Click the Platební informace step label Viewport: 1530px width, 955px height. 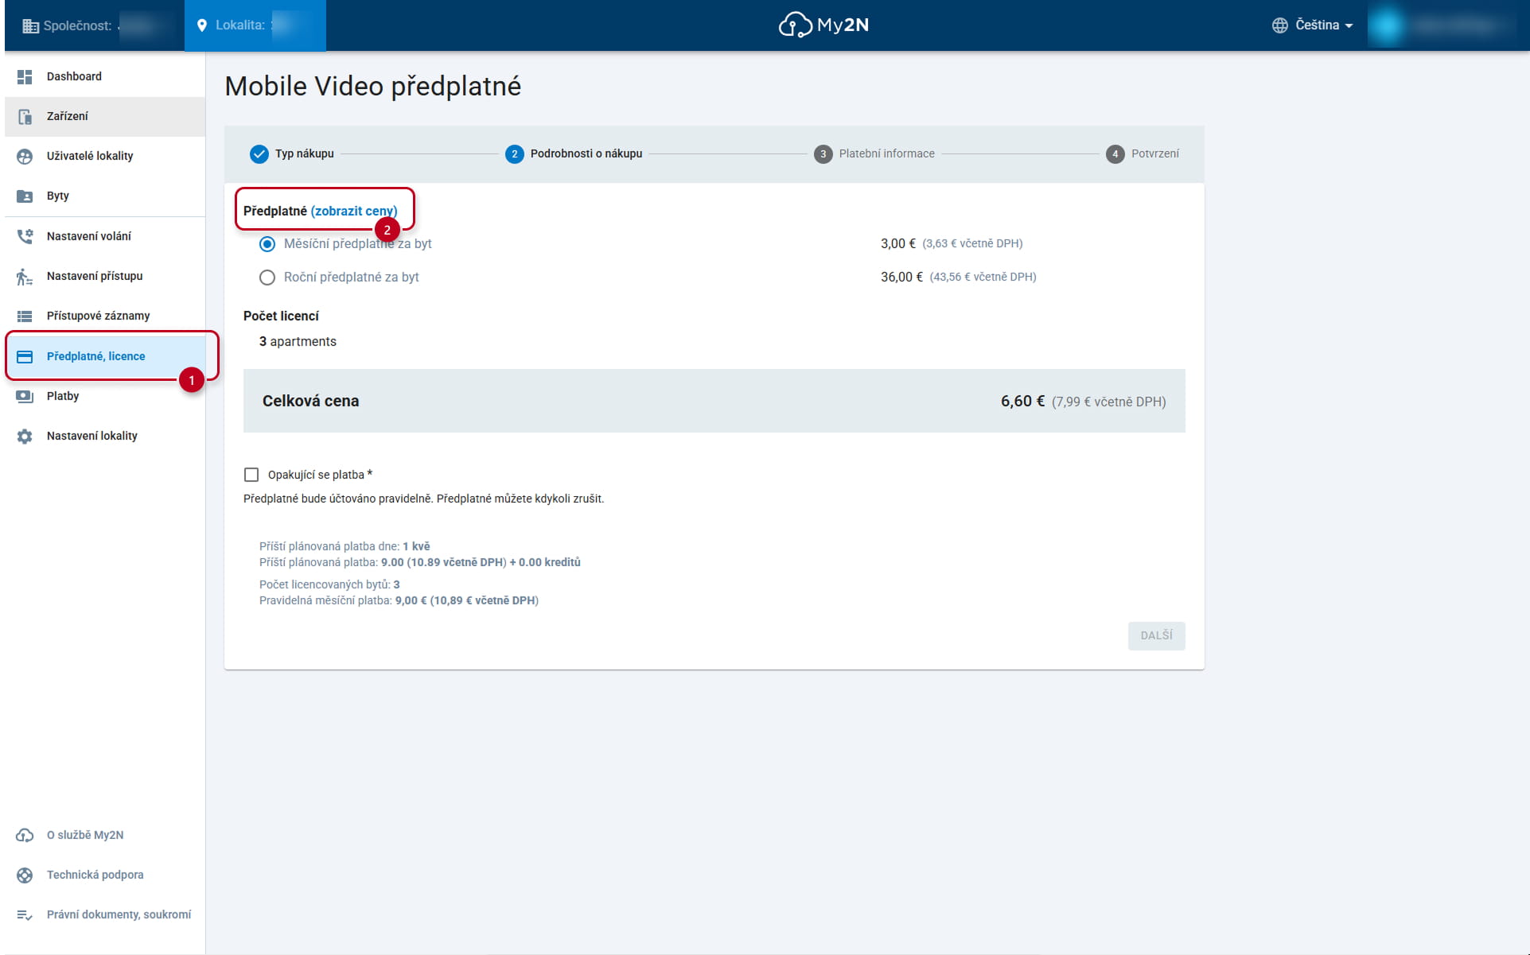pyautogui.click(x=886, y=153)
